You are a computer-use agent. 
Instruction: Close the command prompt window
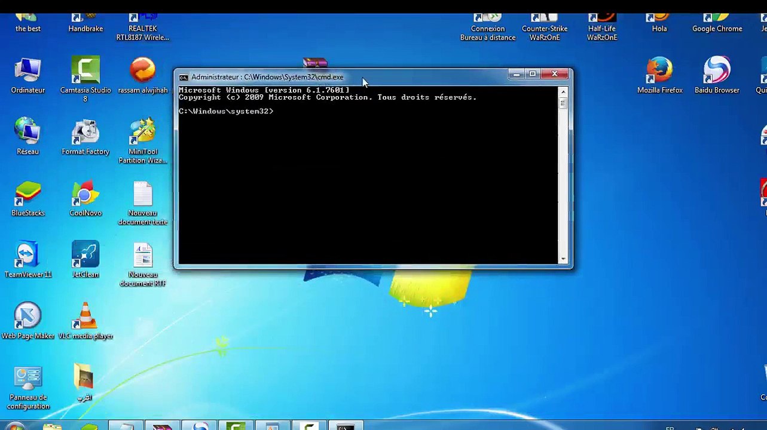(x=554, y=74)
